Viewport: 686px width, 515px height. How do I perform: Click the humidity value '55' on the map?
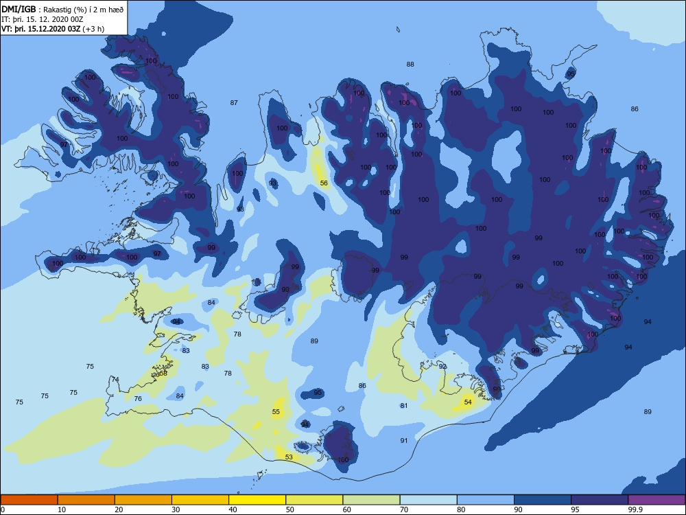coord(276,411)
